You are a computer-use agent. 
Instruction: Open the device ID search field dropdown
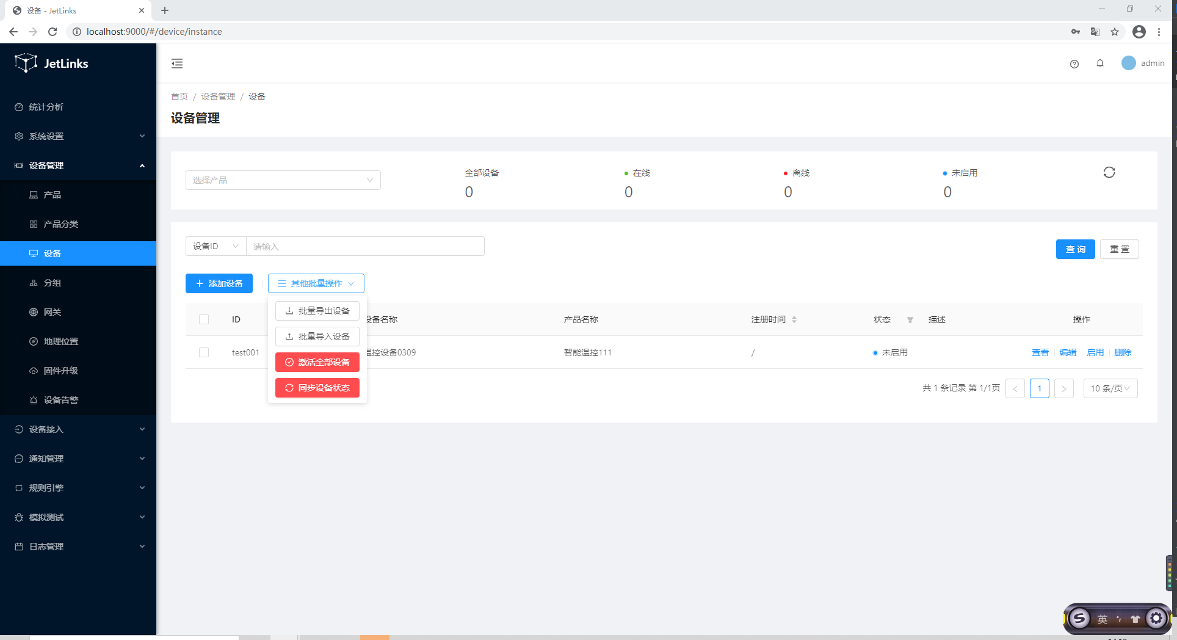point(215,246)
